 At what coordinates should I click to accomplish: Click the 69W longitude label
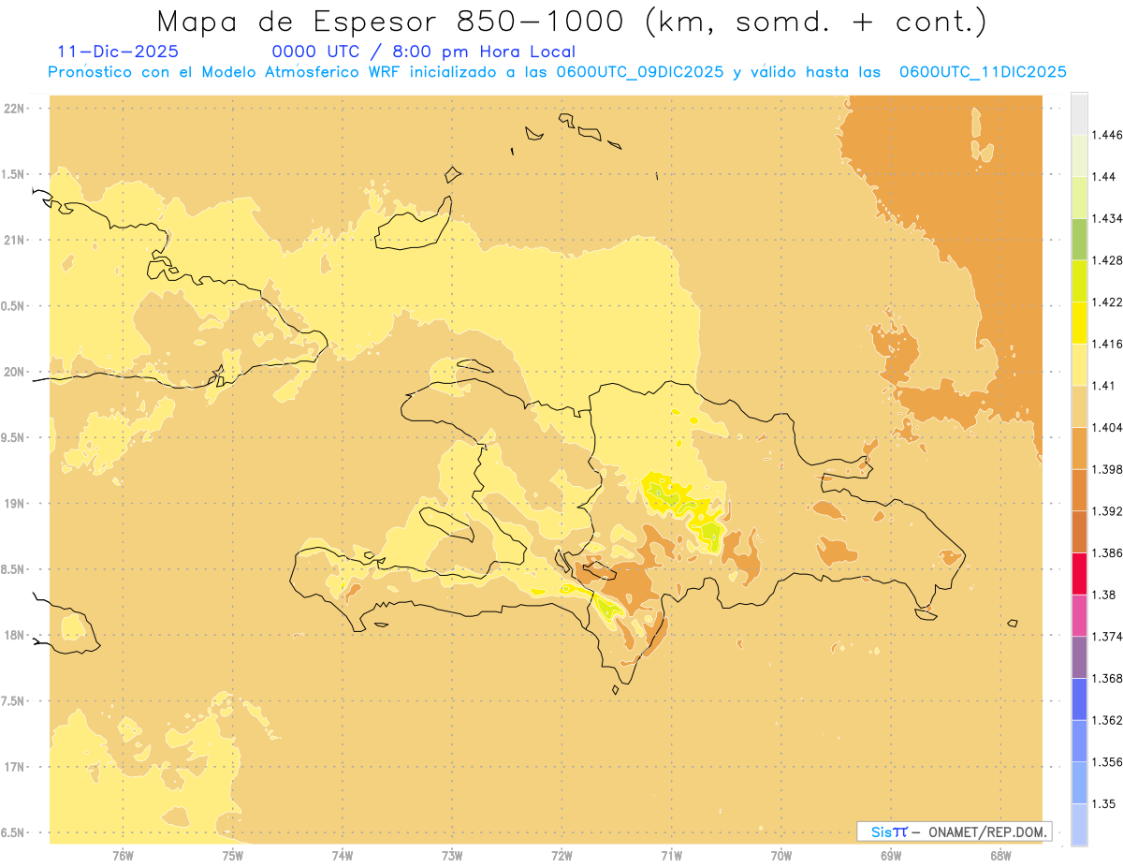(x=891, y=856)
